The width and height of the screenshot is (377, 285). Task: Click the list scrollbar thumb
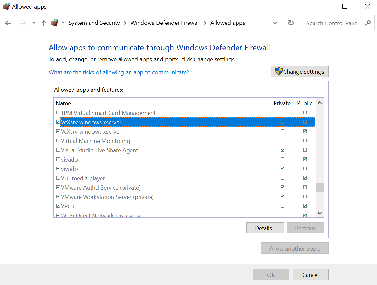pos(320,187)
